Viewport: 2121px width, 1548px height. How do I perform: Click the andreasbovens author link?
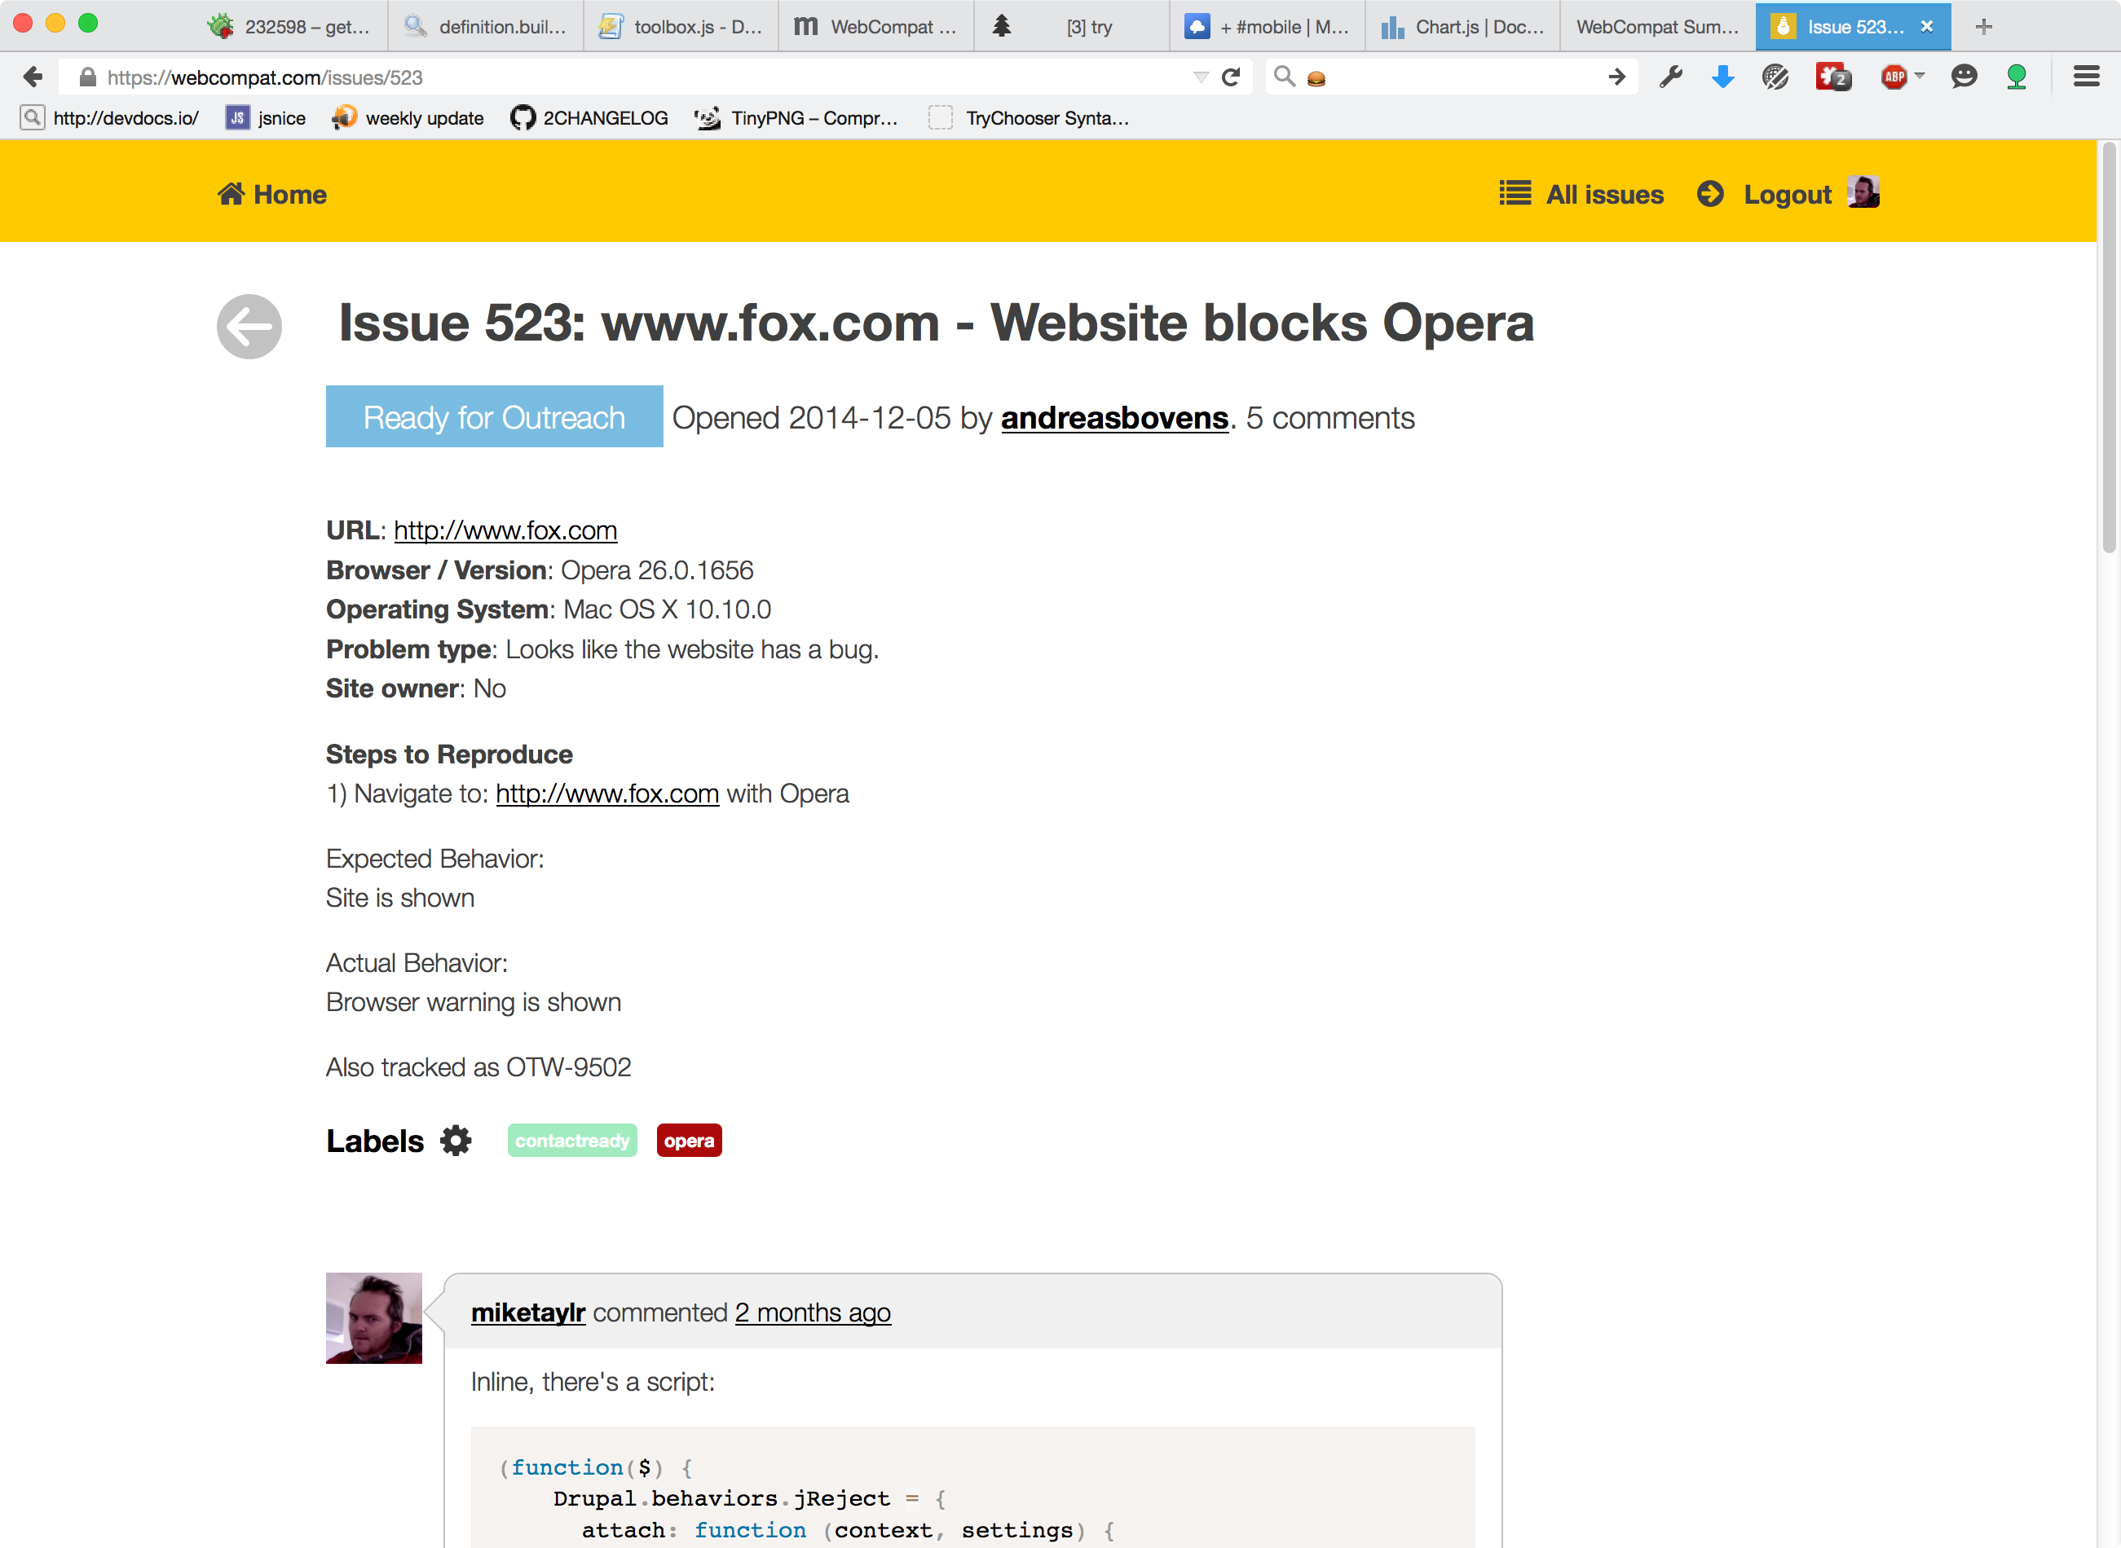click(x=1114, y=418)
